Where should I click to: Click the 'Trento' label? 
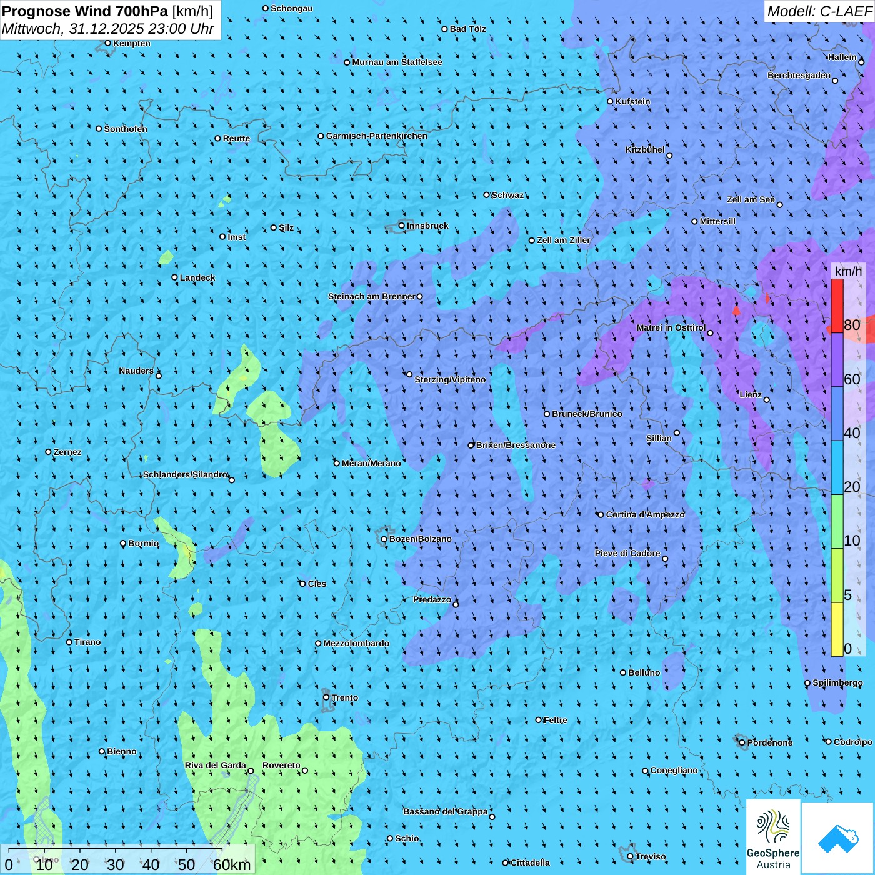point(345,697)
